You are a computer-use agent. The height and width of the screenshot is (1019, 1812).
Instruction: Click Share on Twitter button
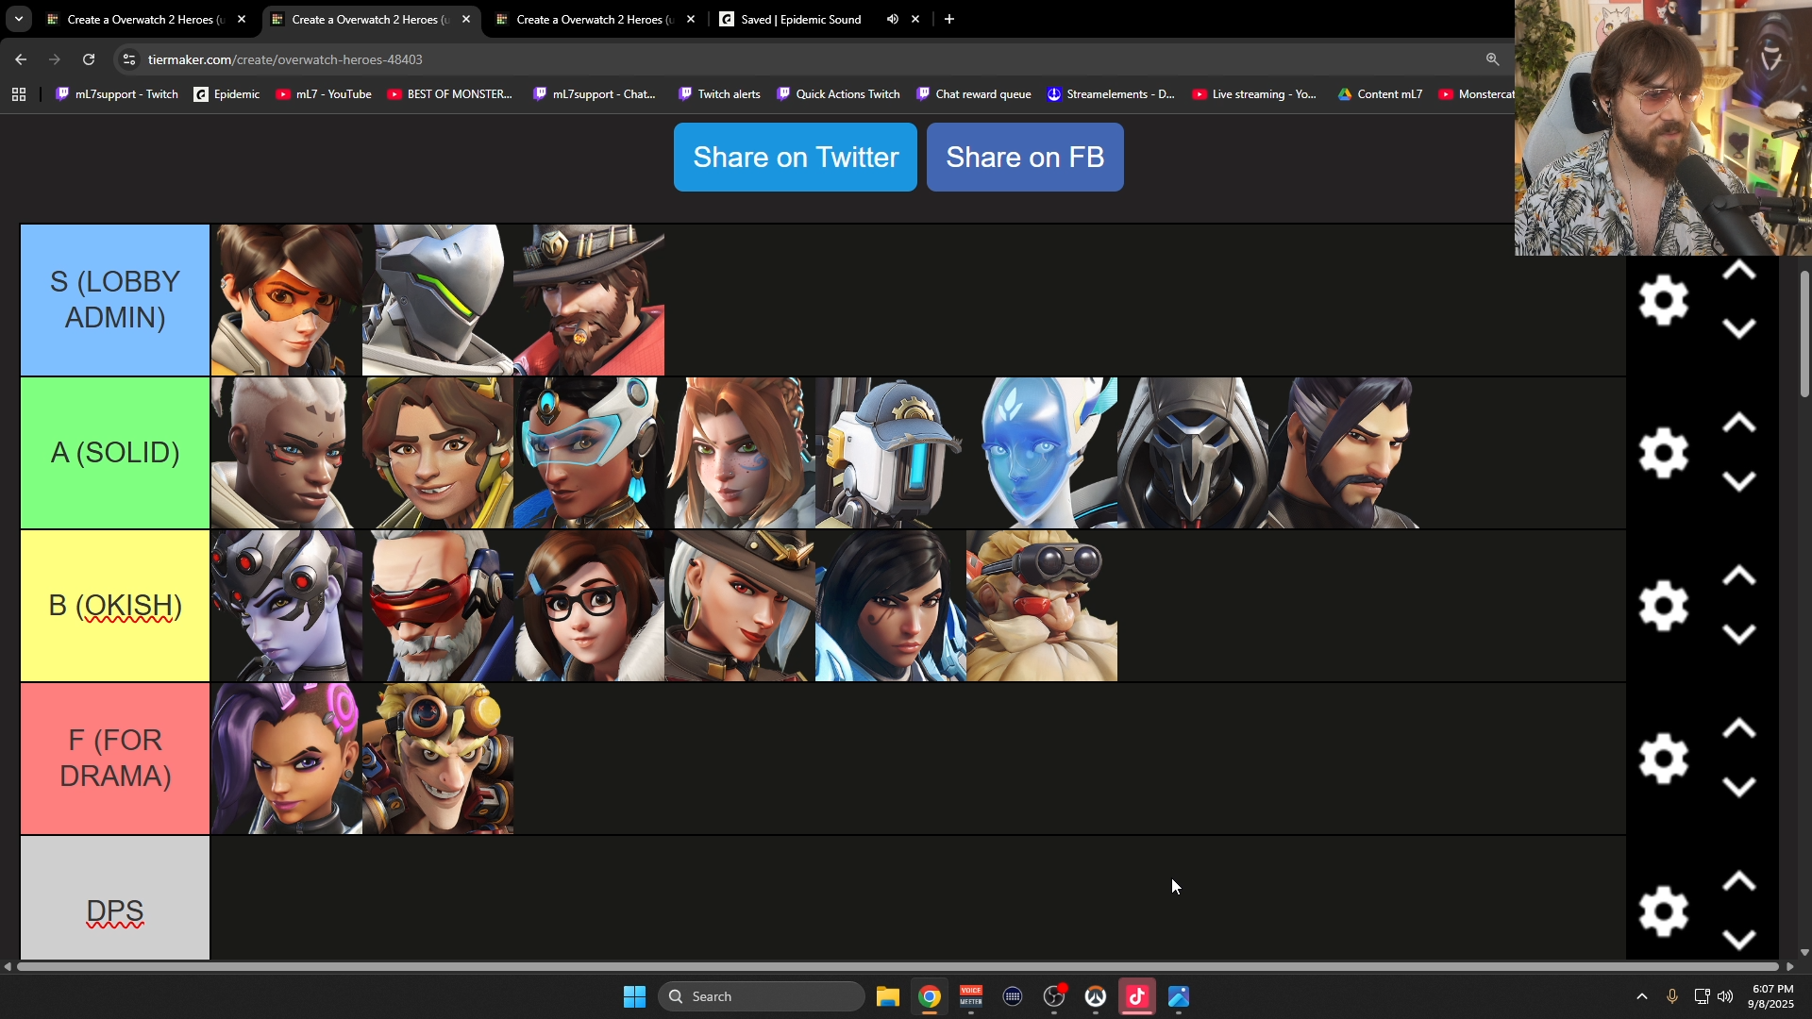(796, 158)
